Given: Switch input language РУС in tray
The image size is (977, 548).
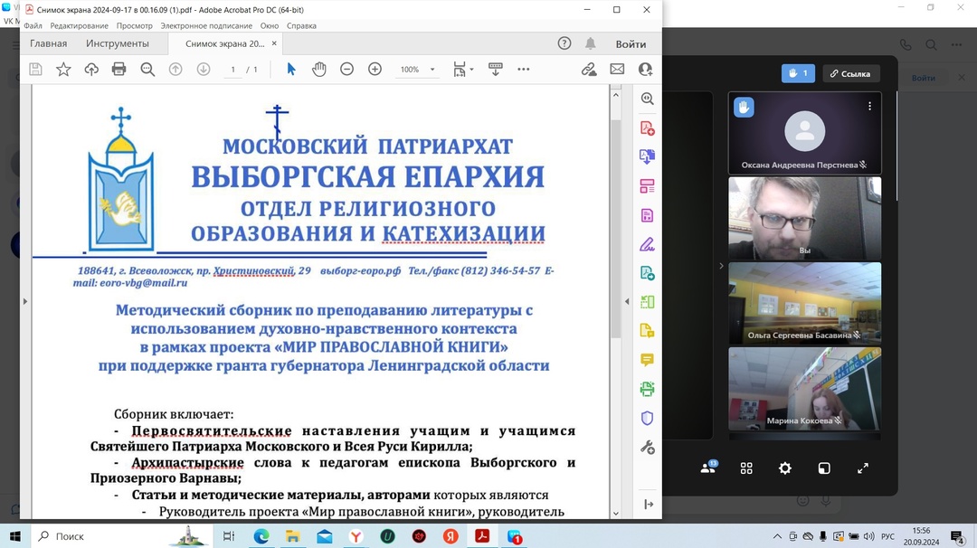Looking at the screenshot, I should click(x=888, y=536).
